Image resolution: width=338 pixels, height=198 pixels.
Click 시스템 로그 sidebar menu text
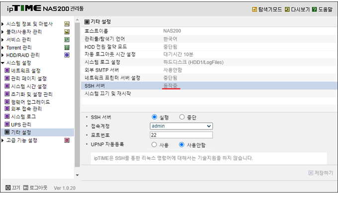coord(23,117)
